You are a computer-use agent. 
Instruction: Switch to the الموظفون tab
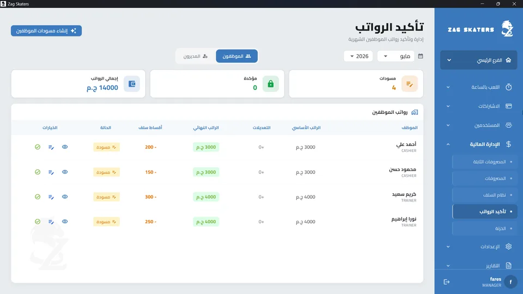tap(237, 56)
